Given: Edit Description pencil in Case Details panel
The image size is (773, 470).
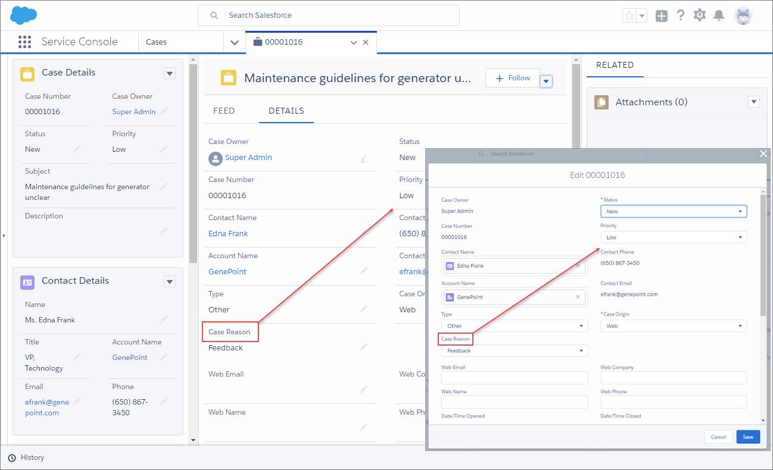Looking at the screenshot, I should pyautogui.click(x=164, y=231).
